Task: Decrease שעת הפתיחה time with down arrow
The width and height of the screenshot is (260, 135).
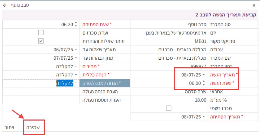Action: pos(76,26)
